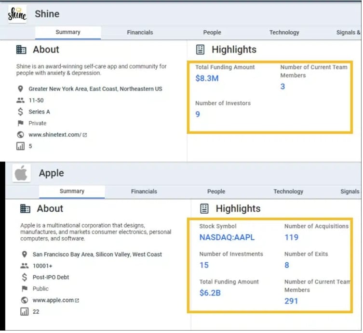Click the rank chart icon next to 22
Screen dimensions: 363x333
pos(24,311)
